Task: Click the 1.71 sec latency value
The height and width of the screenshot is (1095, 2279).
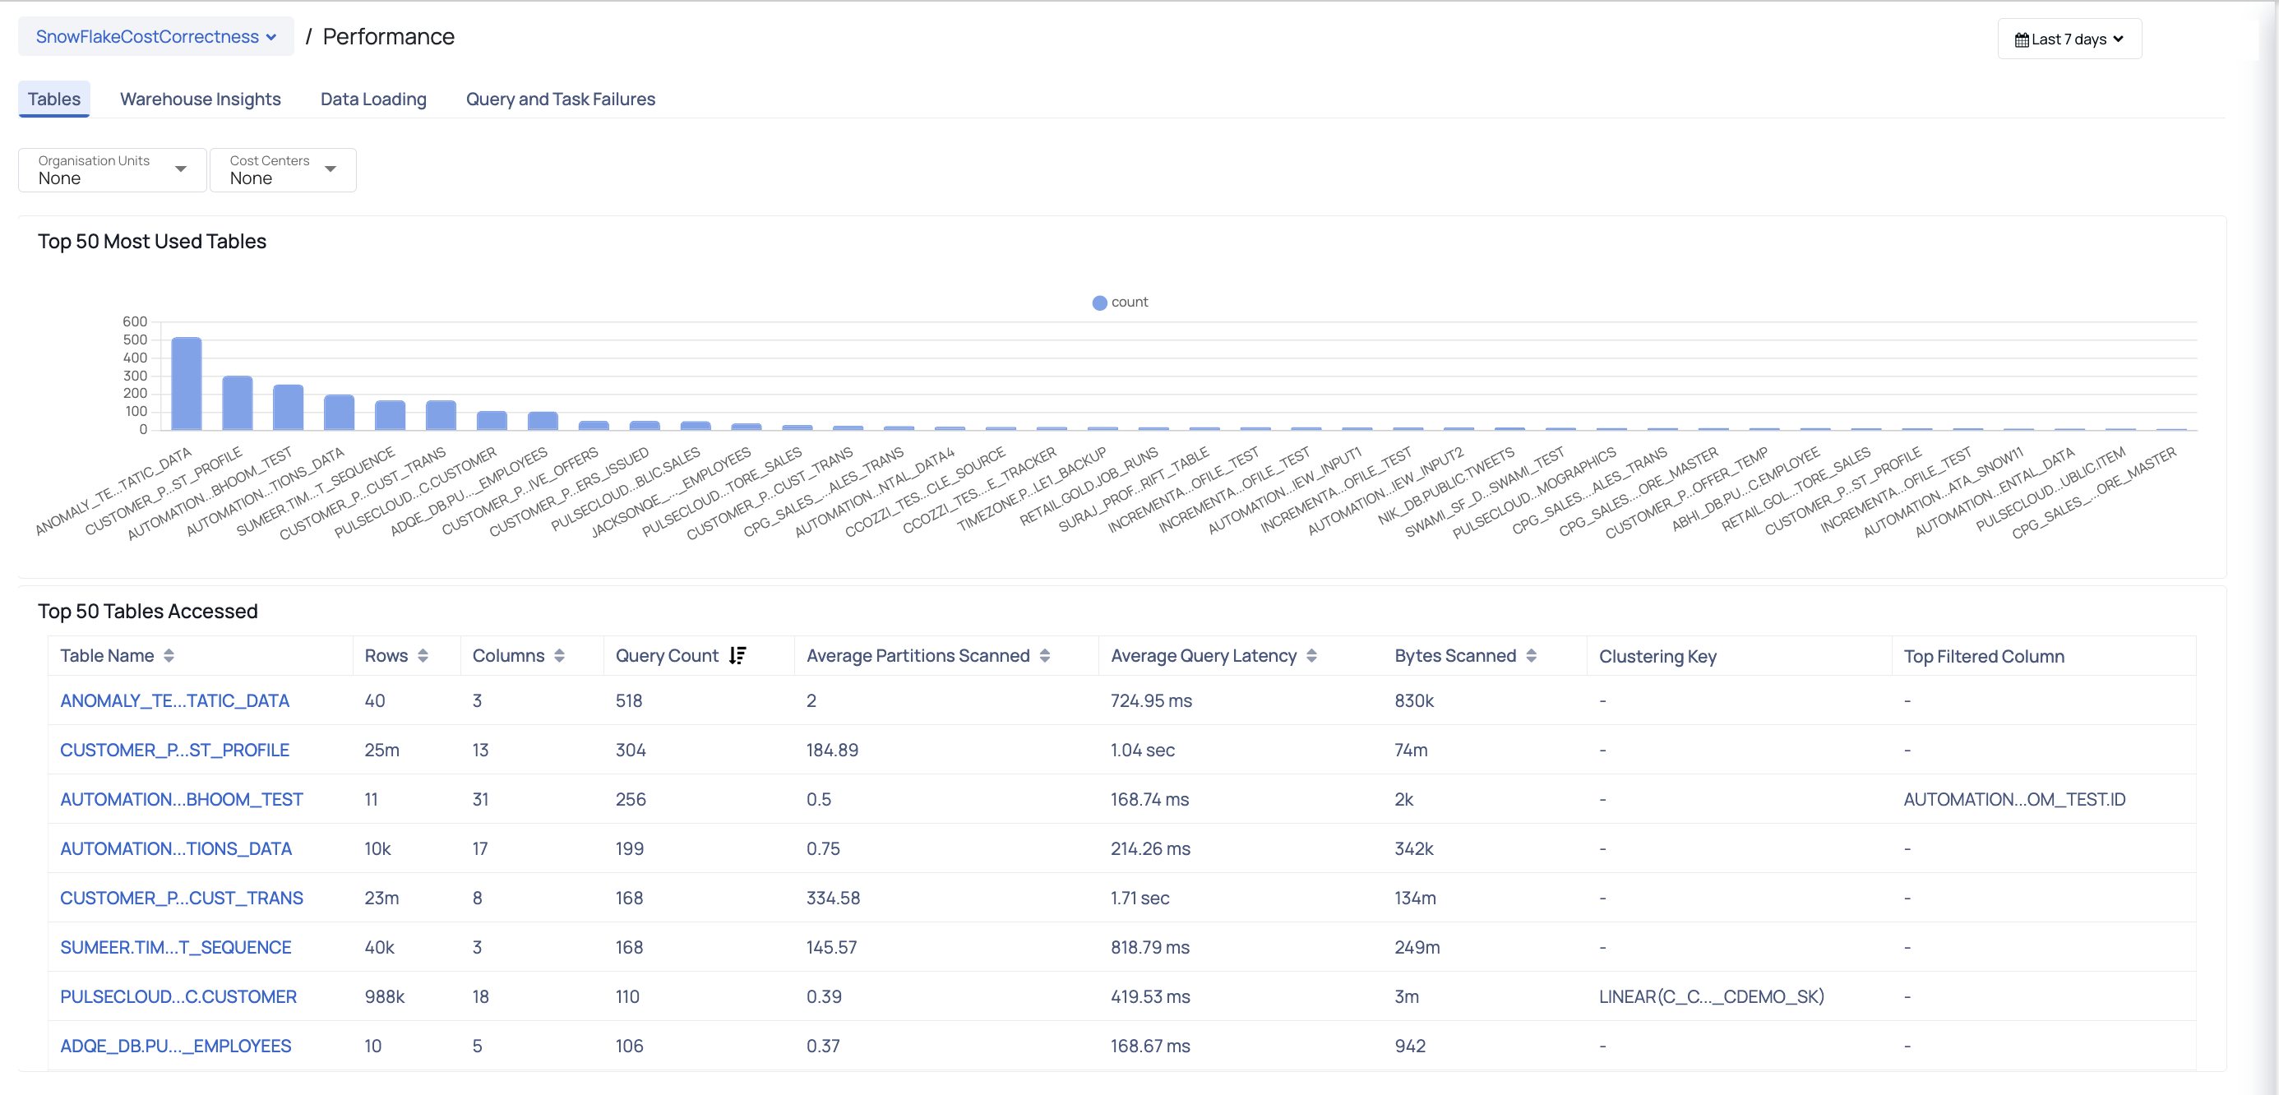Action: click(1139, 899)
